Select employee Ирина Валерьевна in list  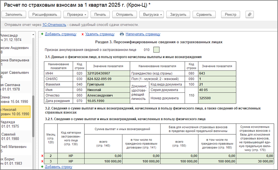pyautogui.click(x=16, y=62)
